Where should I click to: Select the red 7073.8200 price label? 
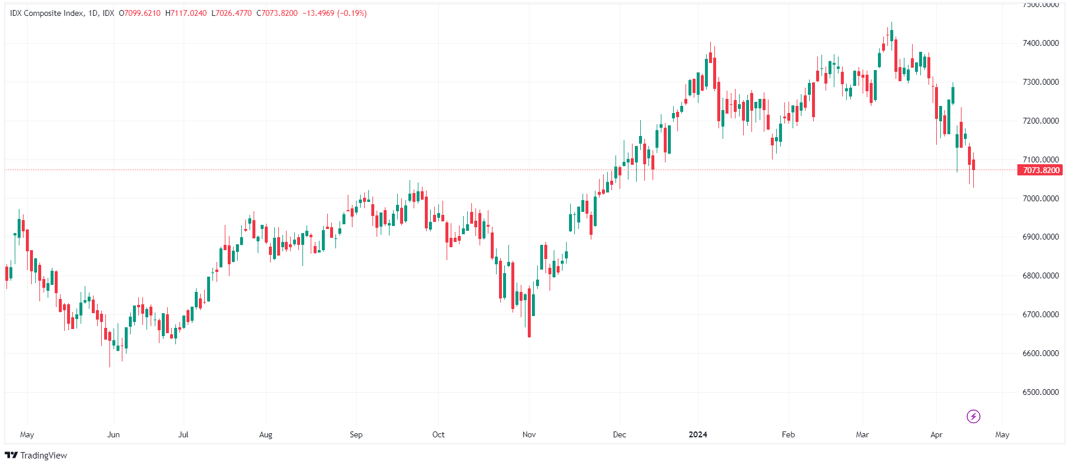click(x=1041, y=170)
